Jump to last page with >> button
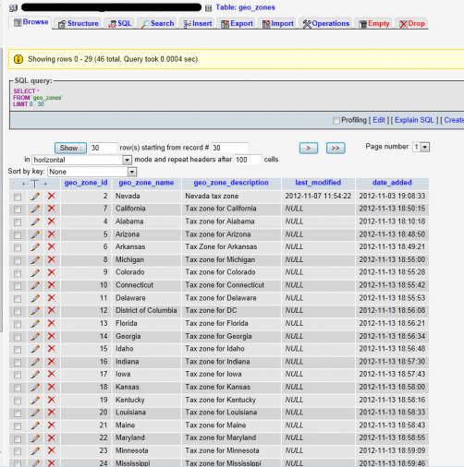Screen dimensions: 464x467 (336, 148)
